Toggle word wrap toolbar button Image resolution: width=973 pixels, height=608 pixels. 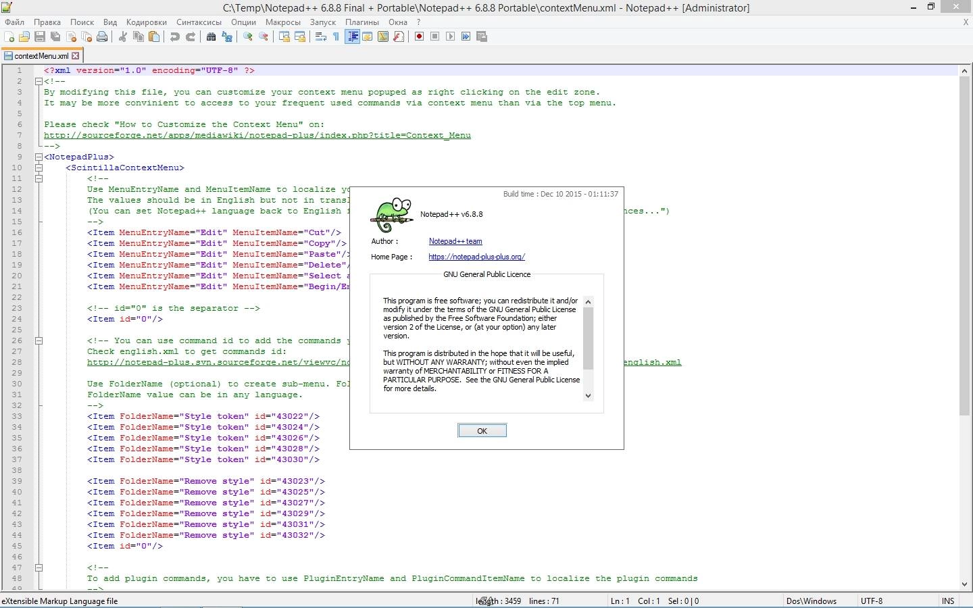(x=321, y=36)
